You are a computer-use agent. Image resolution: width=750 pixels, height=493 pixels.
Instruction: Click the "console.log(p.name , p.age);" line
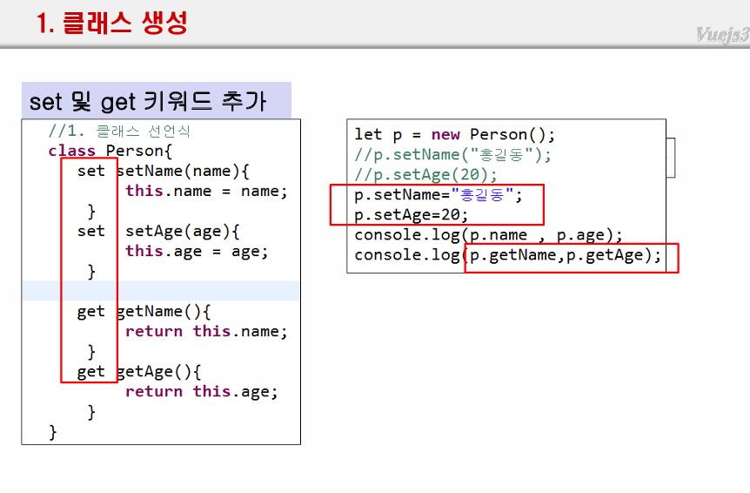[x=488, y=235]
